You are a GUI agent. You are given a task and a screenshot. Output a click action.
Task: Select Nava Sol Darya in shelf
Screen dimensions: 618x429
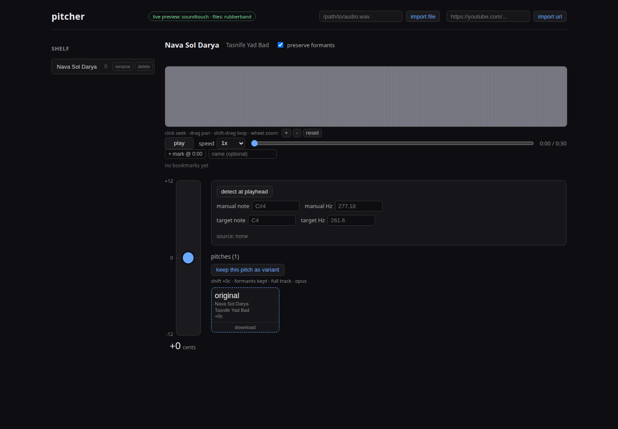77,66
